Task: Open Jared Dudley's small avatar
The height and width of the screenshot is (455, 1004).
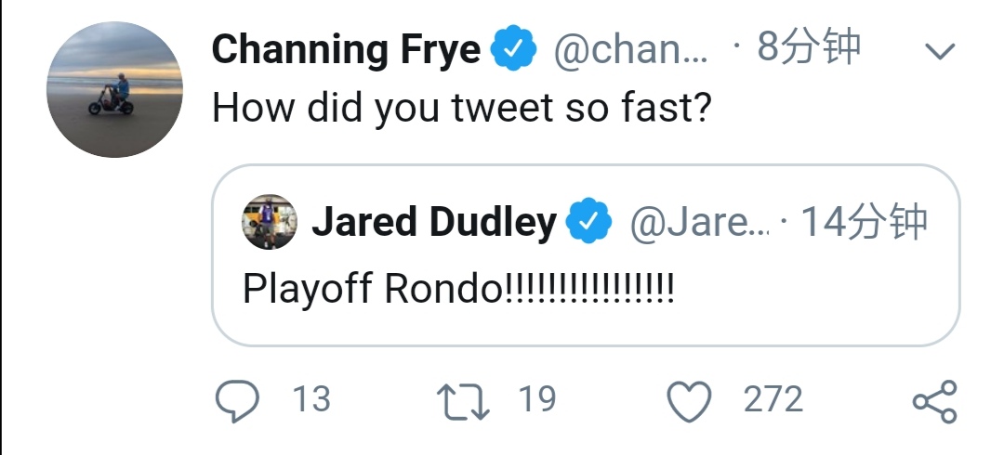Action: [269, 222]
